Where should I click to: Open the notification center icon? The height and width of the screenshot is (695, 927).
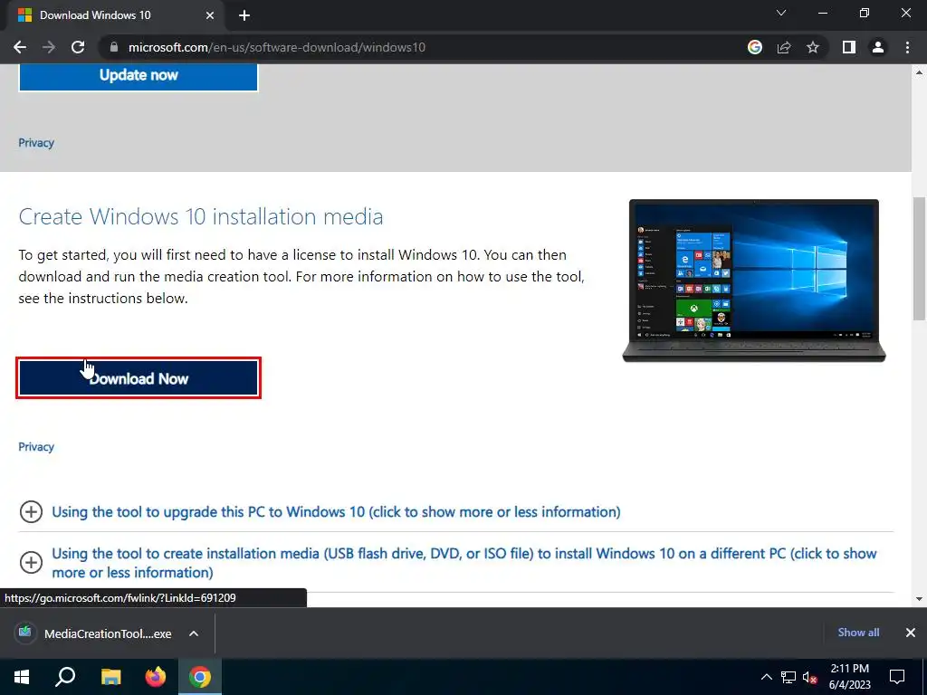pos(897,677)
